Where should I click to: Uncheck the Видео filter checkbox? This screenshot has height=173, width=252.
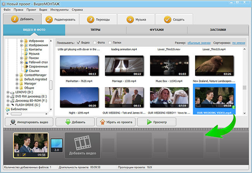pos(78,43)
